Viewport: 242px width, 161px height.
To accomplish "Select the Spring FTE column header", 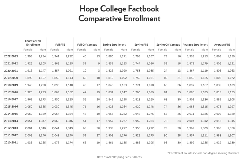I will tap(141, 45).
